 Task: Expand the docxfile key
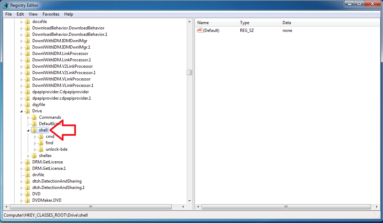pyautogui.click(x=21, y=22)
